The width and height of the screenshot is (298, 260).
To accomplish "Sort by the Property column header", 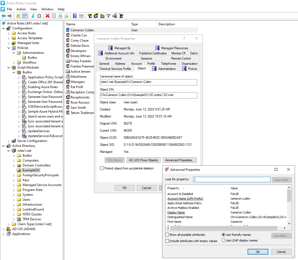I will tap(197, 188).
